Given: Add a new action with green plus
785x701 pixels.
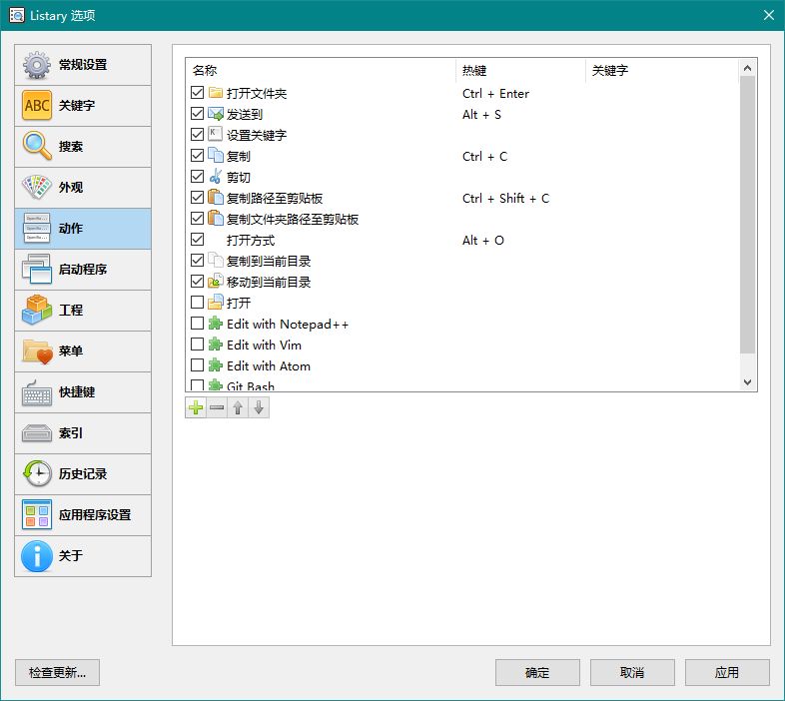Looking at the screenshot, I should [196, 407].
